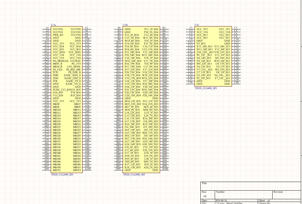Select pin C40 on part U?C
This screenshot has height=204, width=302.
pos(236,83)
